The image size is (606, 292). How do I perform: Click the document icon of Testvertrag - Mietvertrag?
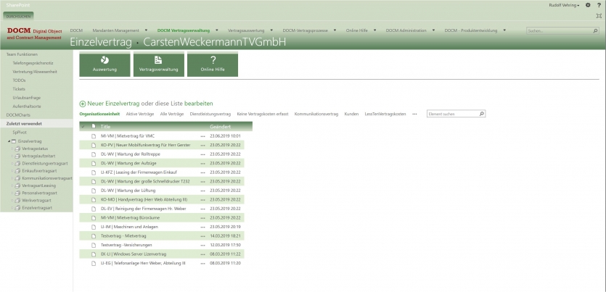pos(93,235)
